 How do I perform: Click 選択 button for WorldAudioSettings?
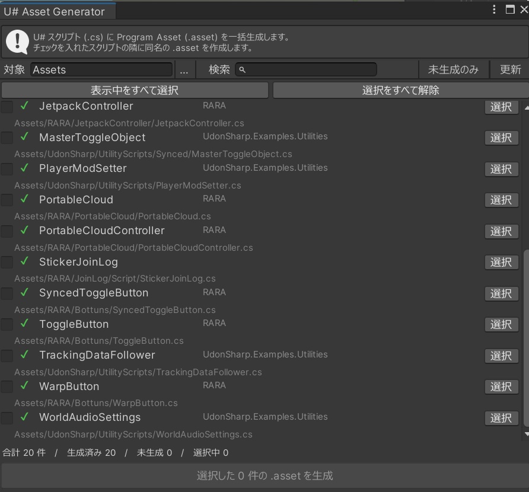tap(501, 418)
